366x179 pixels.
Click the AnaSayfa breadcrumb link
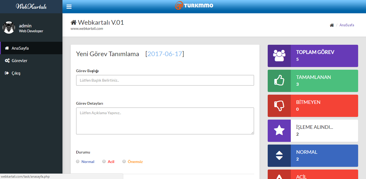coord(347,25)
